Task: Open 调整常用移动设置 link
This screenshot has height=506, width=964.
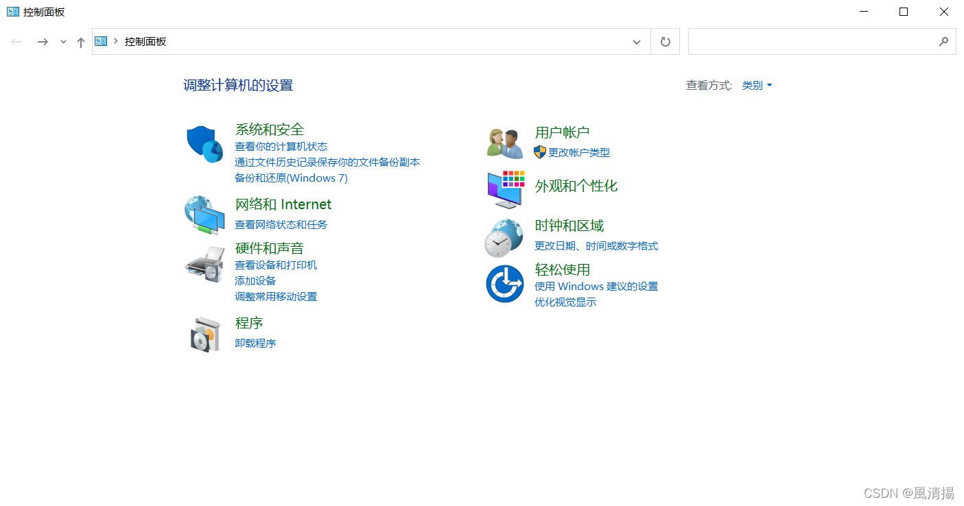Action: point(276,297)
